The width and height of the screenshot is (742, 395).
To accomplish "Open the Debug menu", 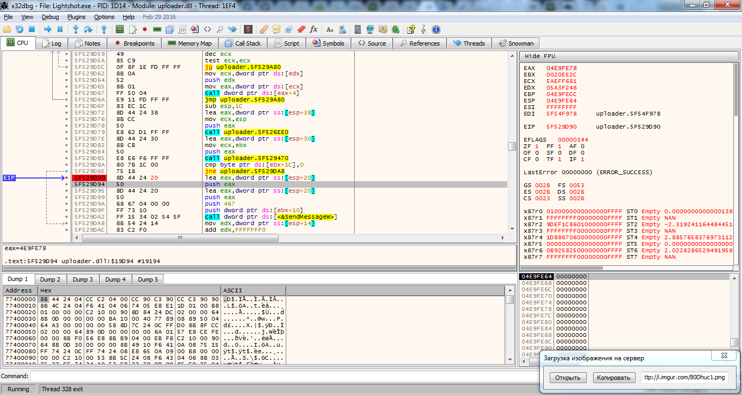I will pyautogui.click(x=50, y=17).
